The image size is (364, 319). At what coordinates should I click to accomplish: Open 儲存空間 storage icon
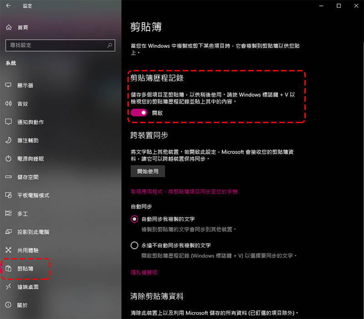(8, 177)
